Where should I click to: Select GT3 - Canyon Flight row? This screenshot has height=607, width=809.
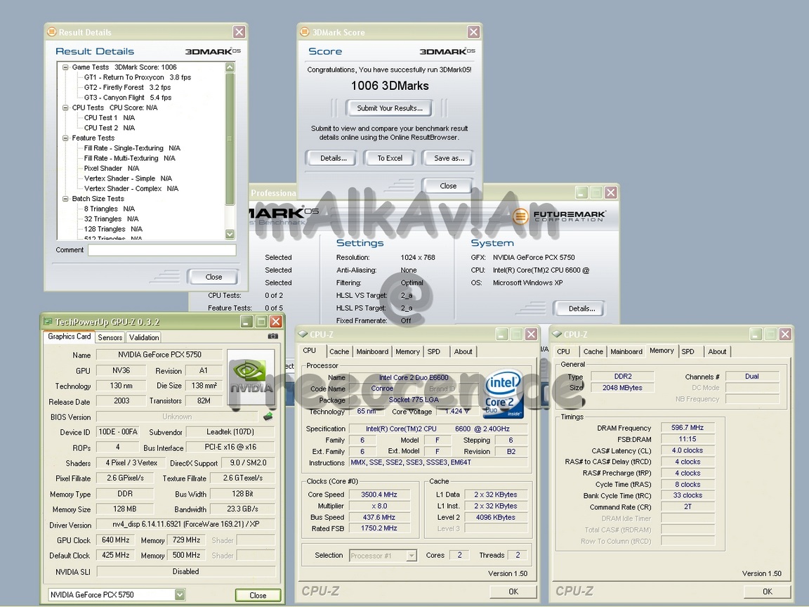pos(127,97)
